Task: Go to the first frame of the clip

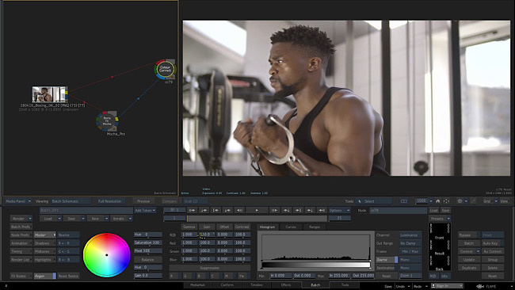Action: point(192,210)
